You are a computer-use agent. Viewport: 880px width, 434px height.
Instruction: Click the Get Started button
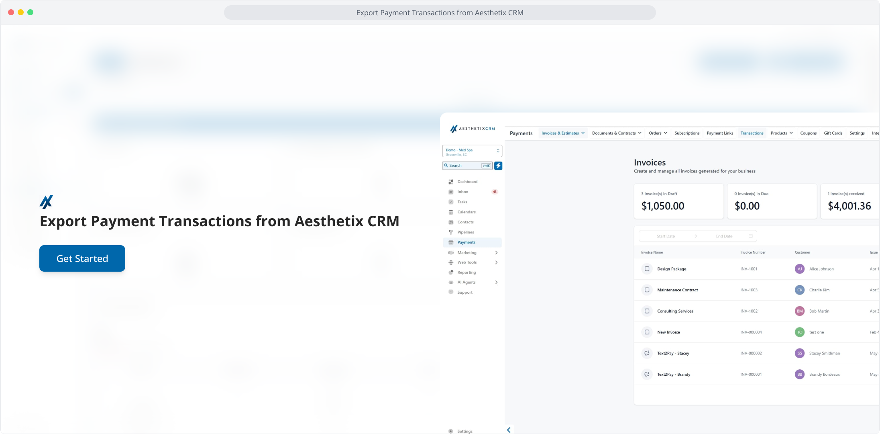click(82, 258)
